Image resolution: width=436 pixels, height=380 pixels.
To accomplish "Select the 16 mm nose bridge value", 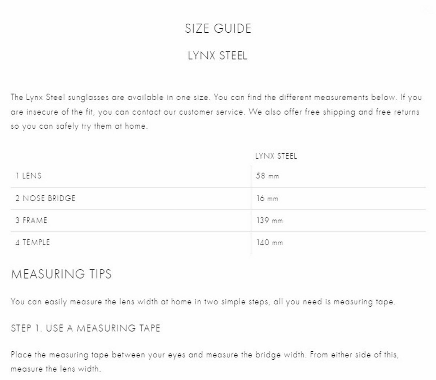I will (x=267, y=198).
